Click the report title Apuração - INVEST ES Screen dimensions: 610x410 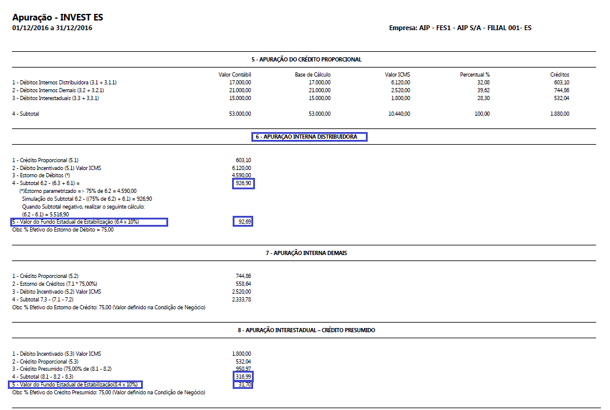click(49, 17)
